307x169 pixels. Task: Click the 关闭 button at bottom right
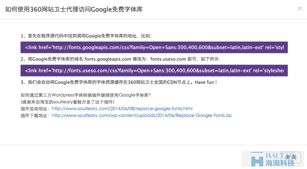pos(291,157)
